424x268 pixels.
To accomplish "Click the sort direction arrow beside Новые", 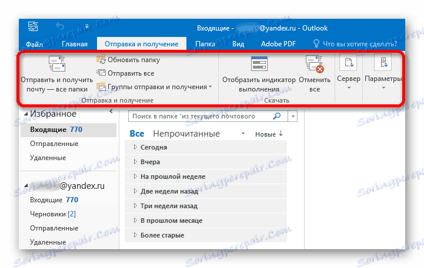I will pyautogui.click(x=281, y=134).
